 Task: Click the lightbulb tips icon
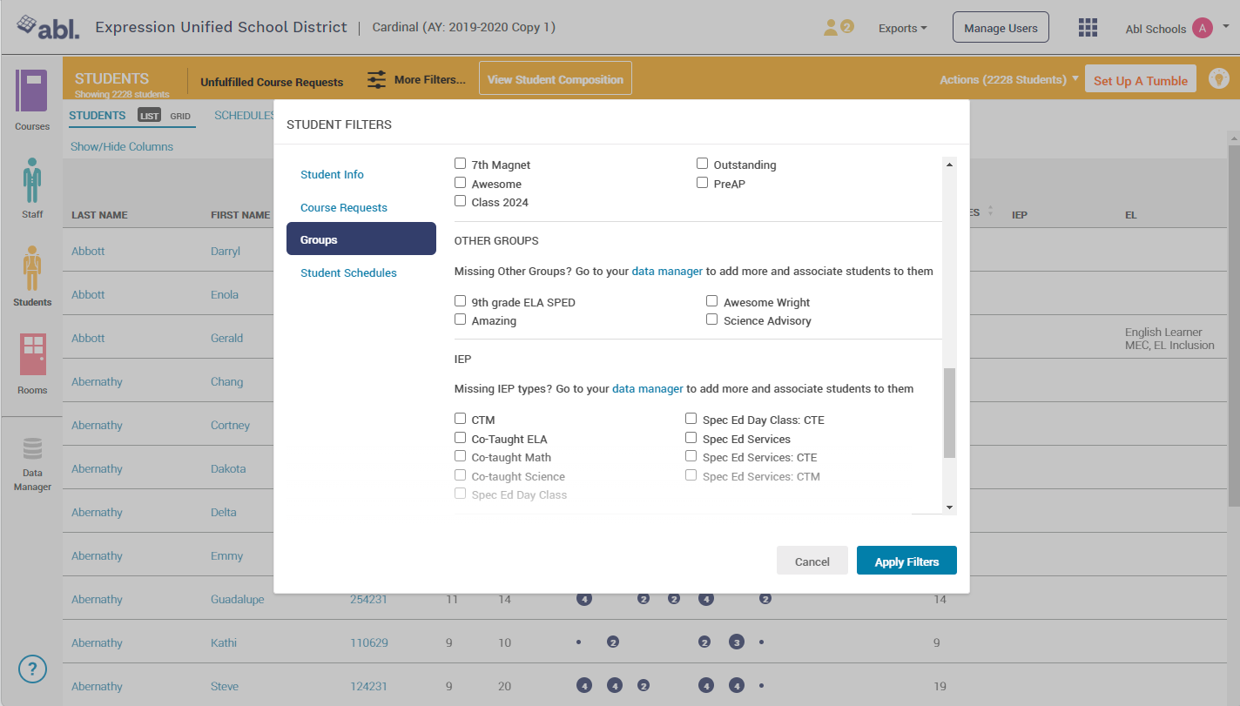click(1220, 79)
